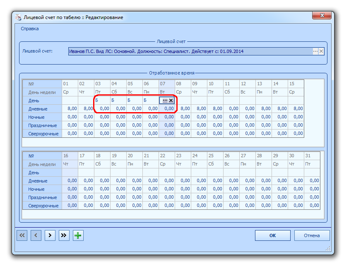The image size is (344, 264).
Task: Select Дневные value for day 16
Action: [70, 181]
